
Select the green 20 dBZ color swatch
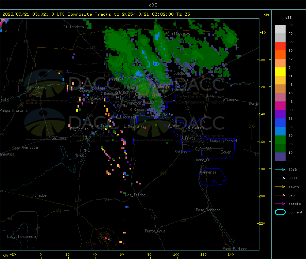280,140
